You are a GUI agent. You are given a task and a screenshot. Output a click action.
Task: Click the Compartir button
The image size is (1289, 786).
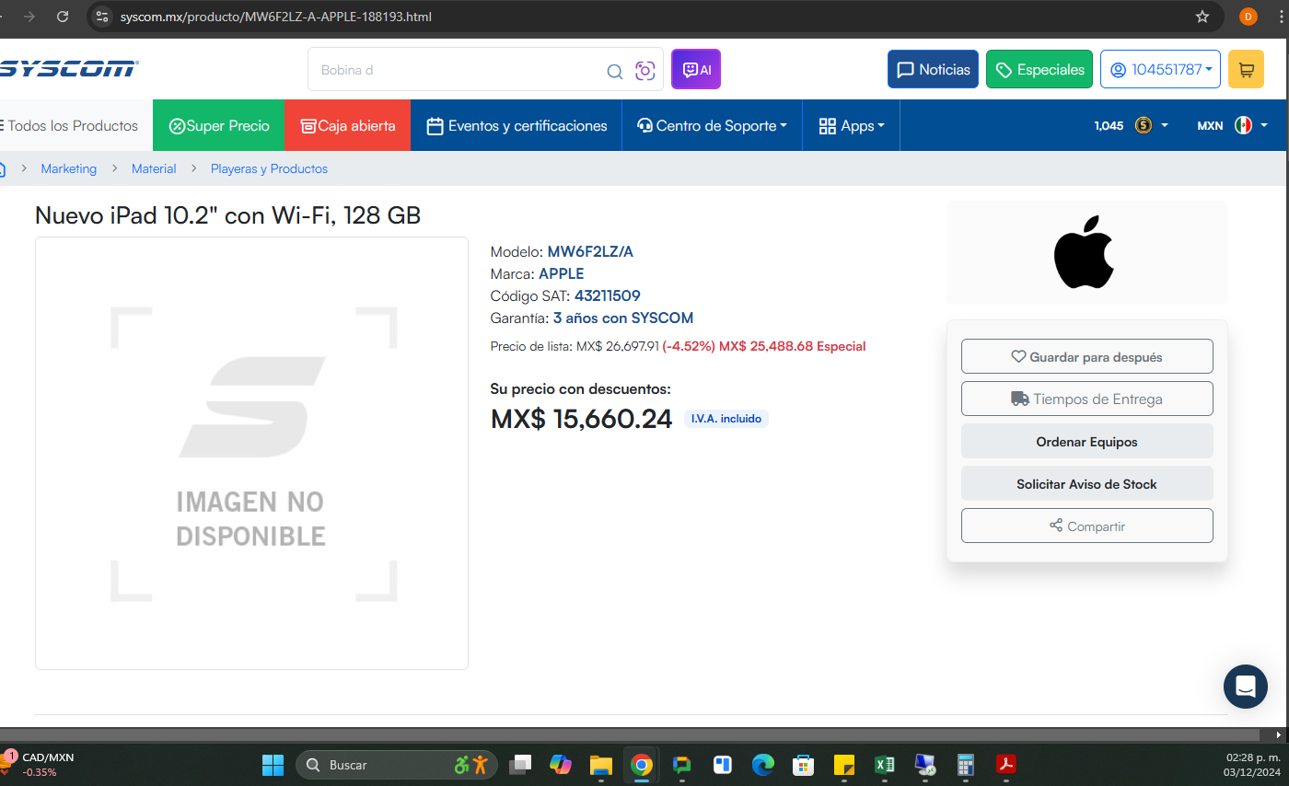pos(1086,526)
